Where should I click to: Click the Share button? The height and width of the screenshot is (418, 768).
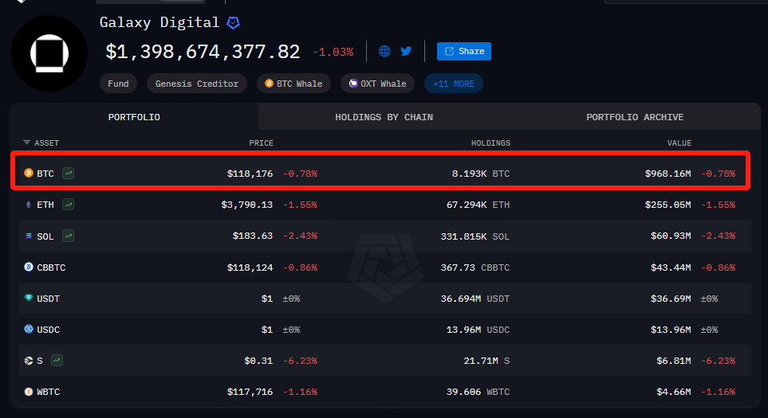[x=464, y=51]
